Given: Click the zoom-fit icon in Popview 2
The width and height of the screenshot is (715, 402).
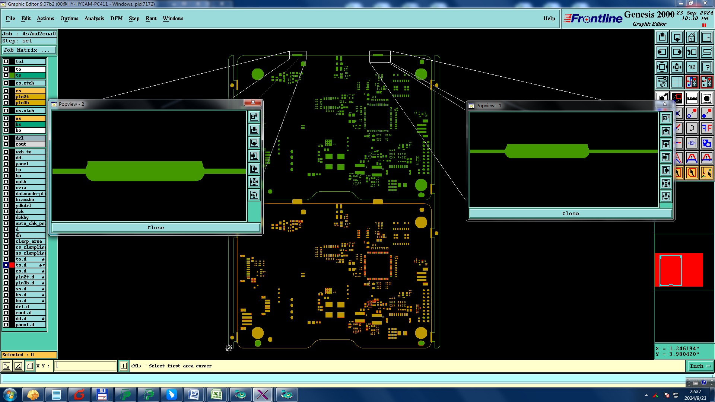Looking at the screenshot, I should tap(254, 182).
